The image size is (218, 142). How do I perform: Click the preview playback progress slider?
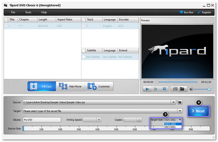pyautogui.click(x=177, y=82)
